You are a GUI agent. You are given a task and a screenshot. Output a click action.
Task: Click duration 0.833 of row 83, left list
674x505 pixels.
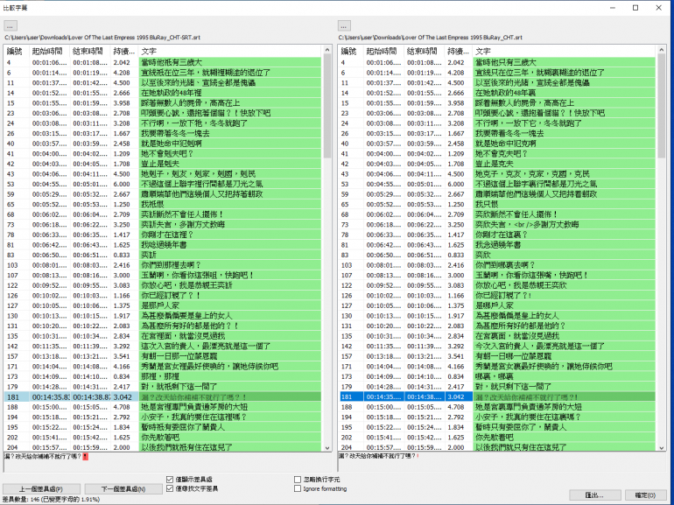click(122, 255)
